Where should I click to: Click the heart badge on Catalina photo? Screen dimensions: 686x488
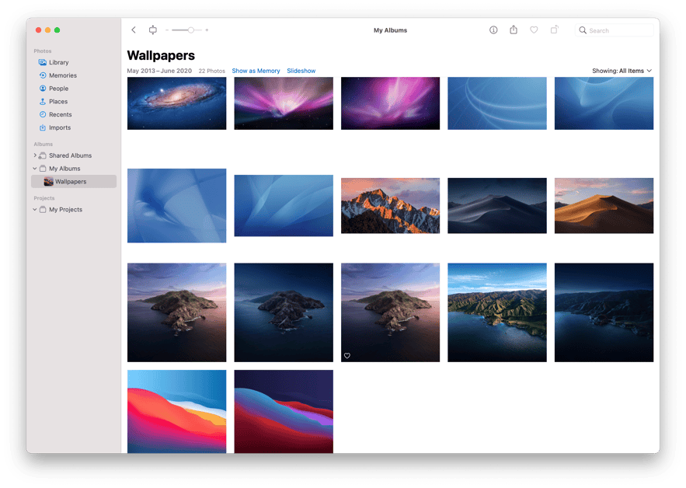(x=347, y=355)
